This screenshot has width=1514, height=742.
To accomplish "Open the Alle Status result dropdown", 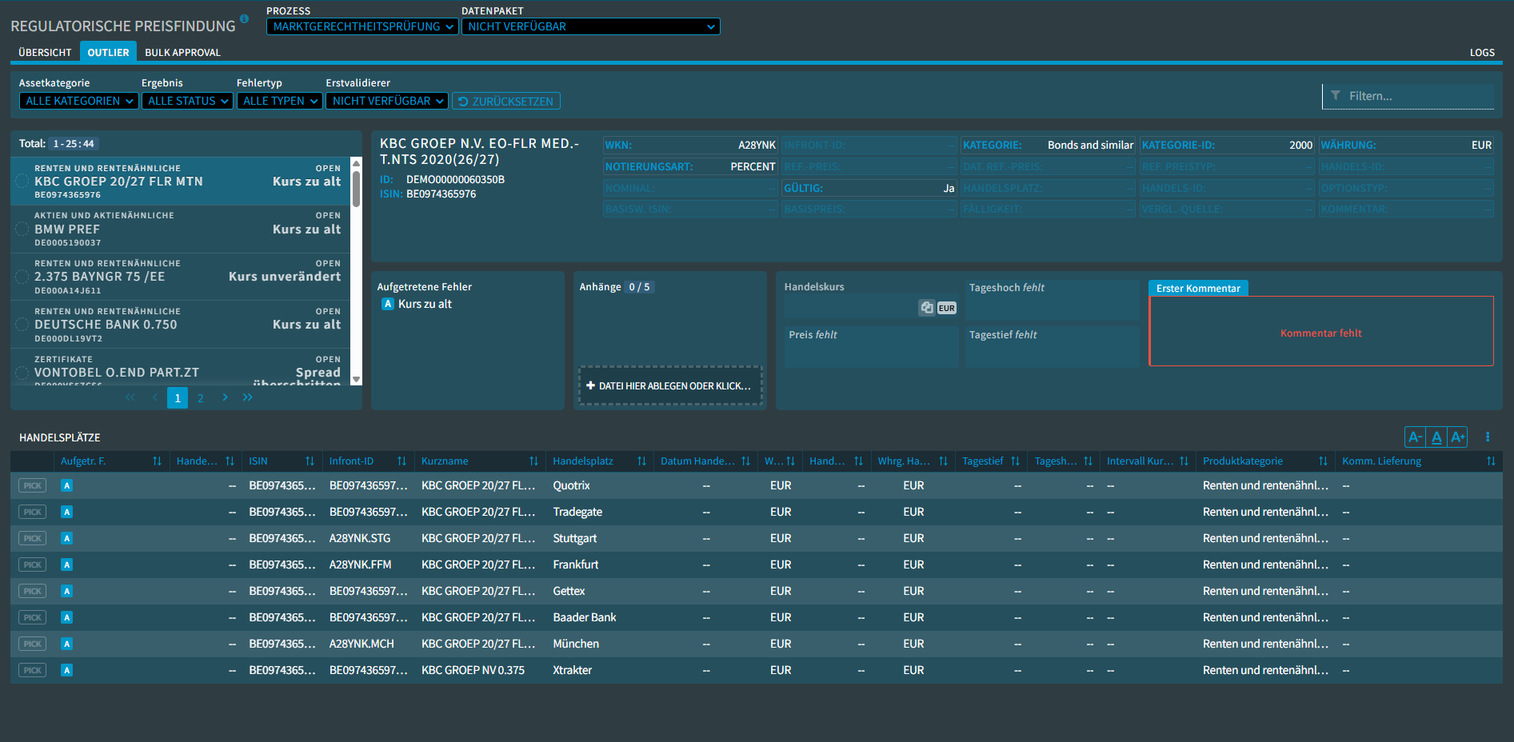I will [187, 101].
